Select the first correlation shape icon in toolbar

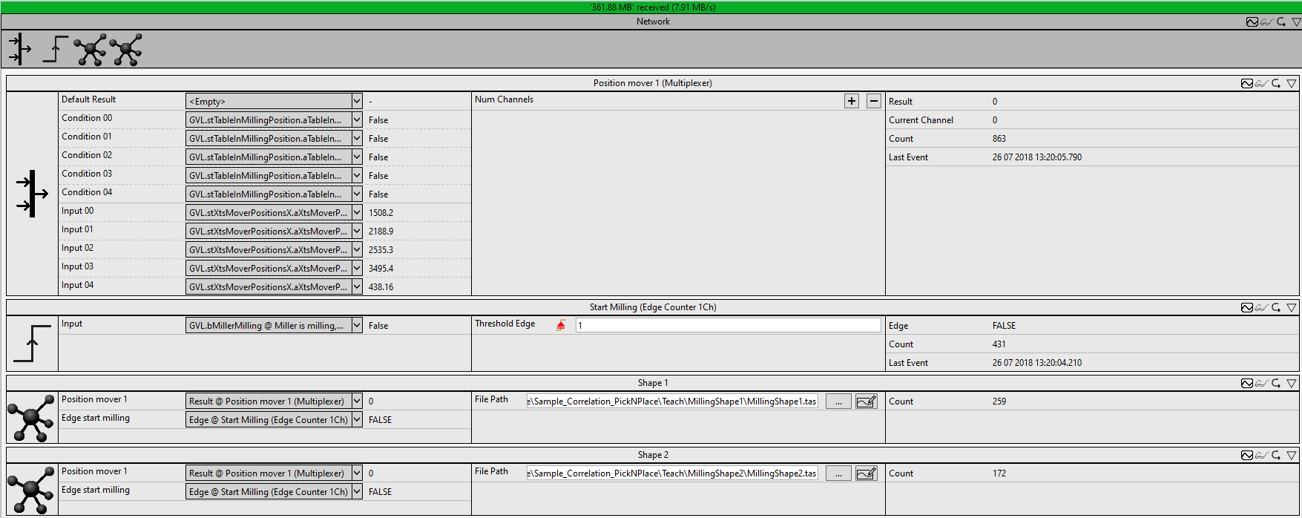[90, 49]
